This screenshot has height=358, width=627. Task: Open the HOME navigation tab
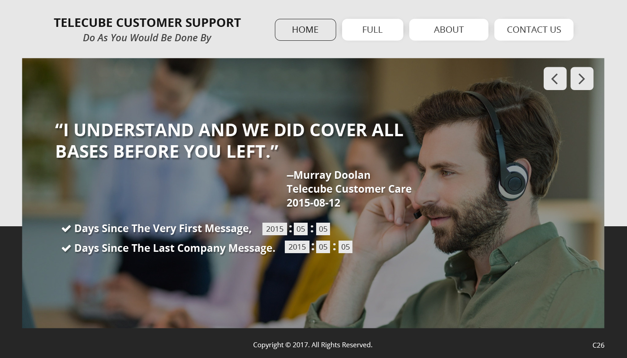[305, 30]
